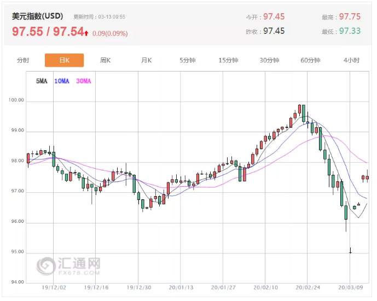Click the 95.00 y-axis label
This screenshot has width=377, height=301.
point(18,251)
